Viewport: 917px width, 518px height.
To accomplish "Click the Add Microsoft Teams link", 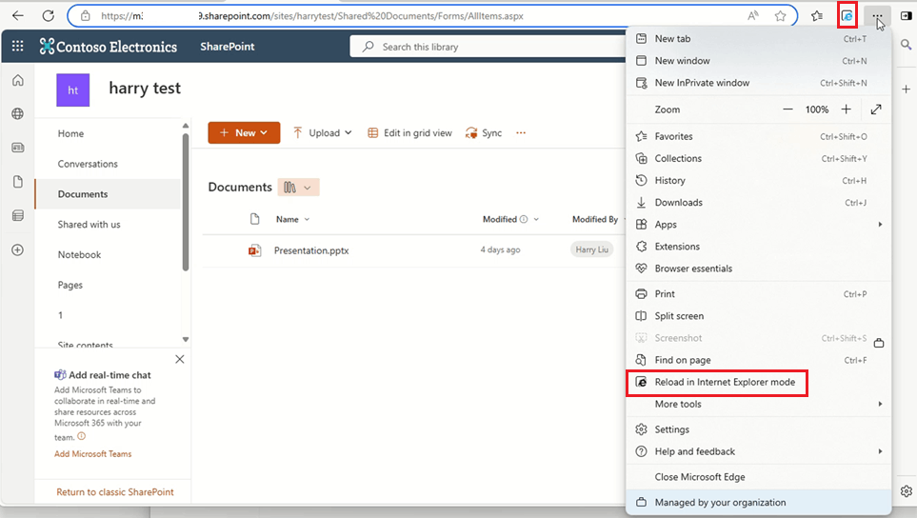I will [93, 453].
